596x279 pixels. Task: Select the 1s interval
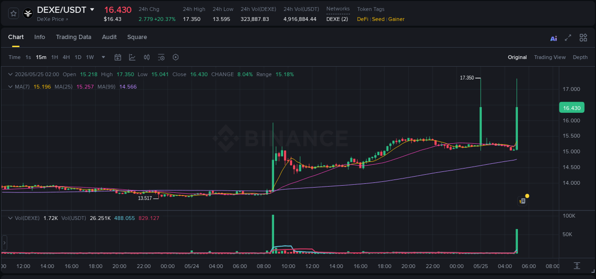(x=28, y=57)
